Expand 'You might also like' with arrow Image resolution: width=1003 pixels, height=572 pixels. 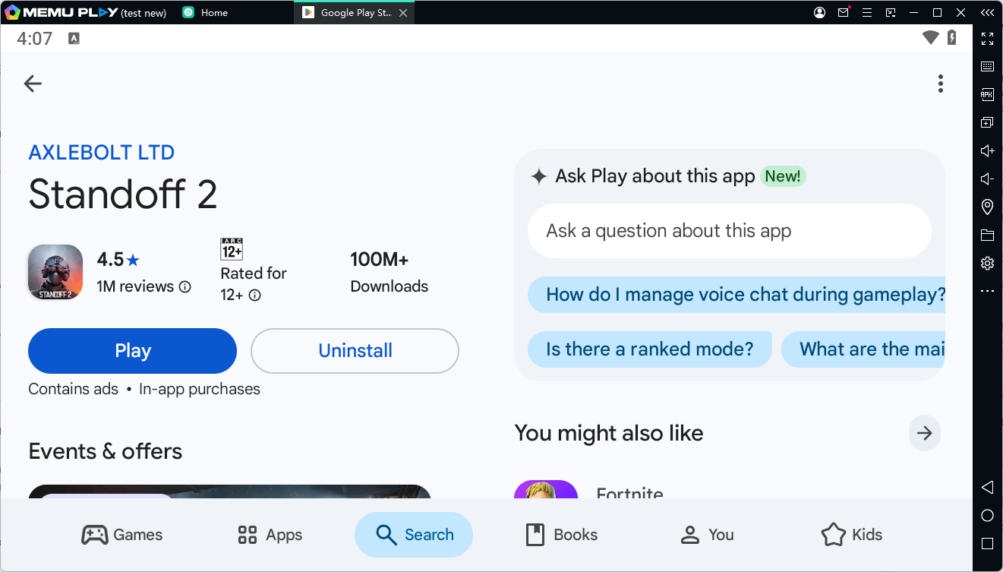point(924,433)
